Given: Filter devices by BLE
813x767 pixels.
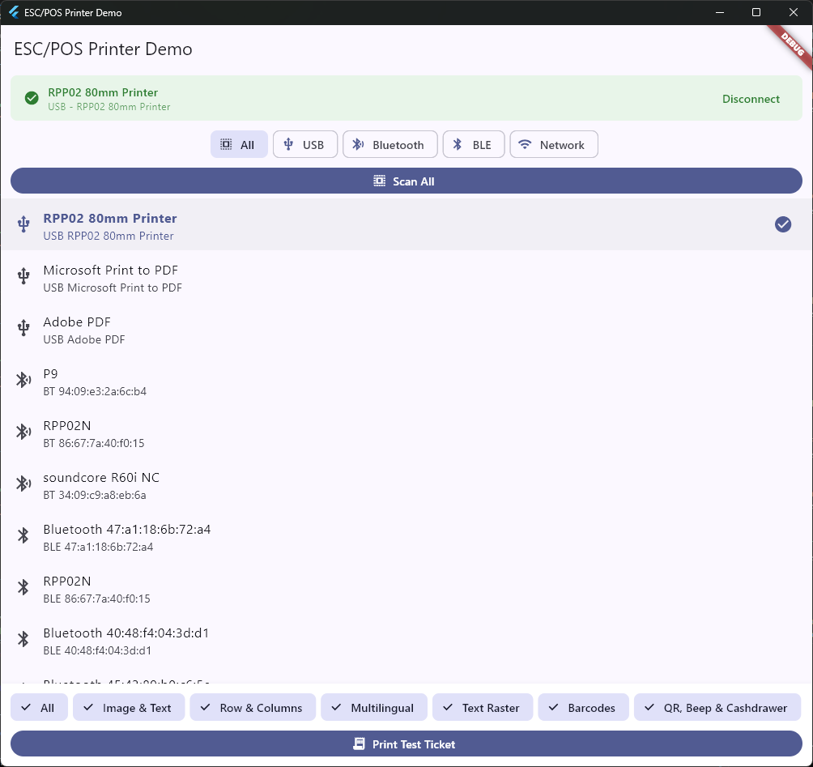Looking at the screenshot, I should click(x=474, y=145).
